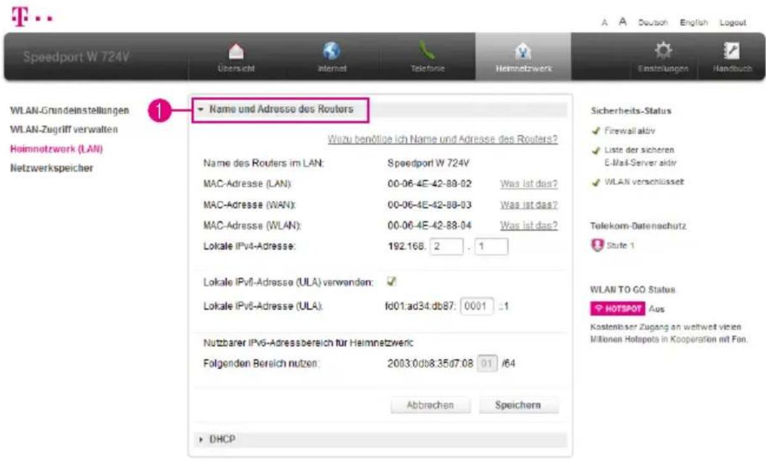Viewport: 766px width, 461px height.
Task: Open WLAN-Grundeinstellungen in sidebar
Action: coord(70,110)
